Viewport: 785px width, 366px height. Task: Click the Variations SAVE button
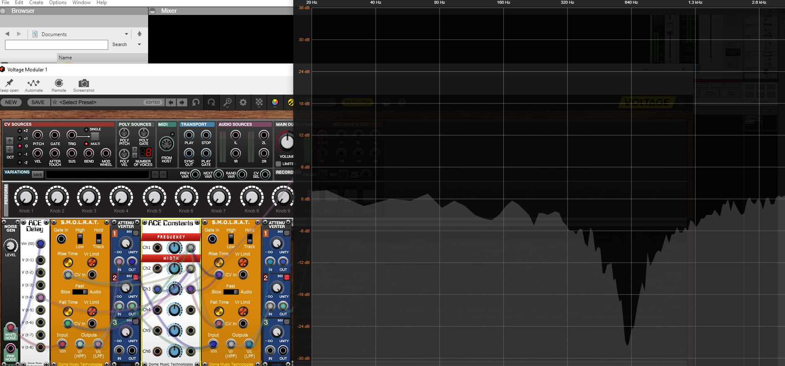click(37, 175)
